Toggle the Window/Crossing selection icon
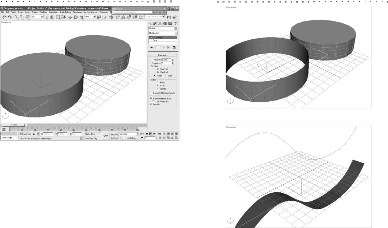The height and width of the screenshot is (228, 388). pos(64,17)
